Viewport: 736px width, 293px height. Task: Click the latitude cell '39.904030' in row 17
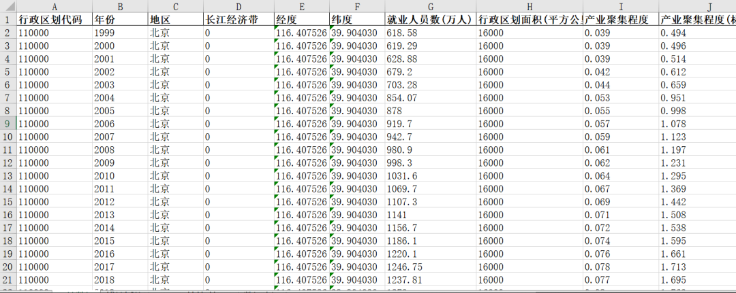coord(356,228)
